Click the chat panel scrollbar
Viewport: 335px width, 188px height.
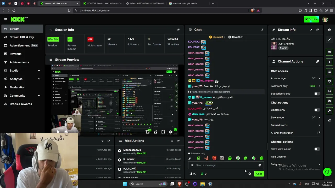pos(267,146)
